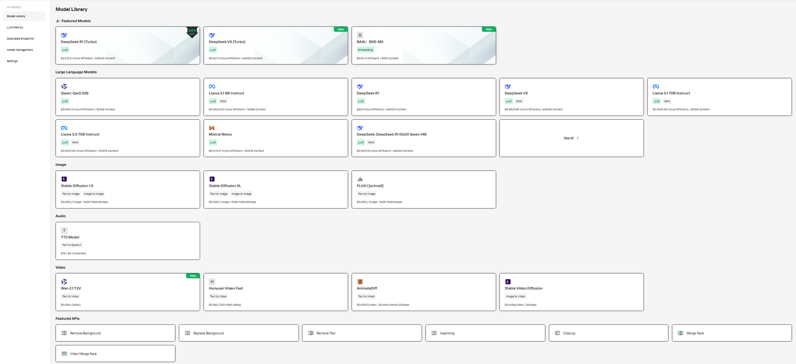Go to Dedicated Endpoints in sidebar
This screenshot has width=796, height=364.
(x=20, y=39)
